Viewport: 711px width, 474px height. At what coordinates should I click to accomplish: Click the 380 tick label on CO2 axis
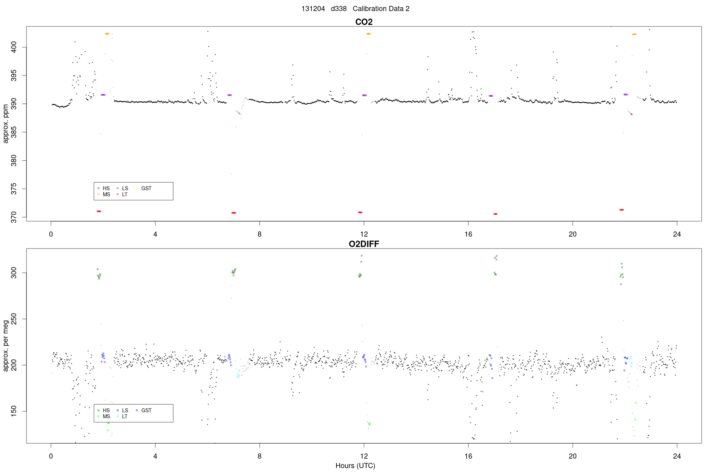[14, 160]
